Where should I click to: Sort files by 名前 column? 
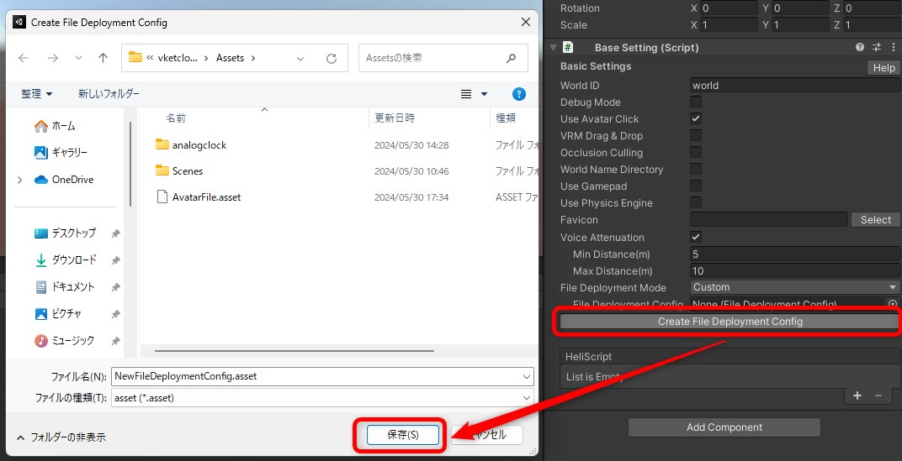(176, 118)
